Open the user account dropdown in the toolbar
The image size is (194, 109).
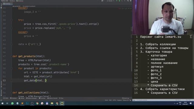(x=102, y=1)
